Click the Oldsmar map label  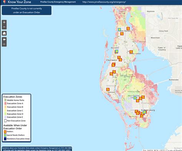coord(142,42)
